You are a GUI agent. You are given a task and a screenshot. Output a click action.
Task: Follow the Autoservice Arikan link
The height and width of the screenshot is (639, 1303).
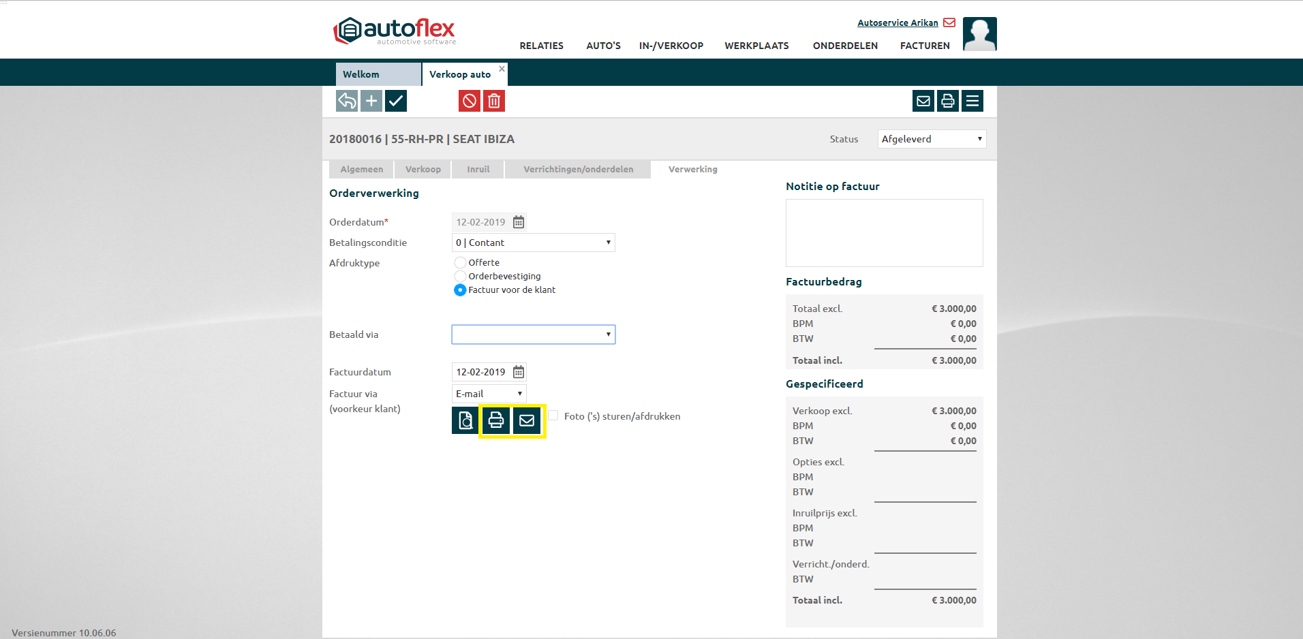(898, 22)
